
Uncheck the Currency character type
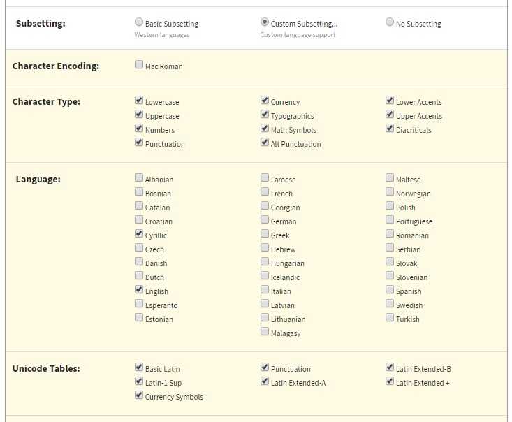tap(265, 100)
